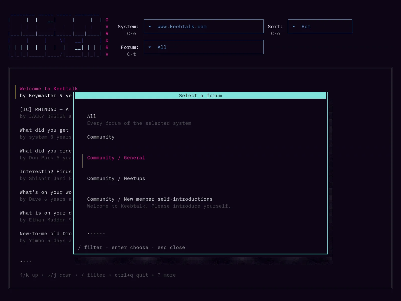Click 'Every forum of the selected system' description
The image size is (401, 301).
tap(139, 123)
